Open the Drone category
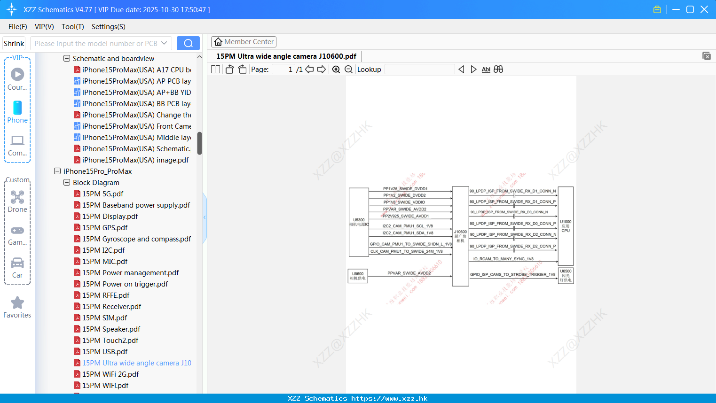716x403 pixels. (17, 201)
